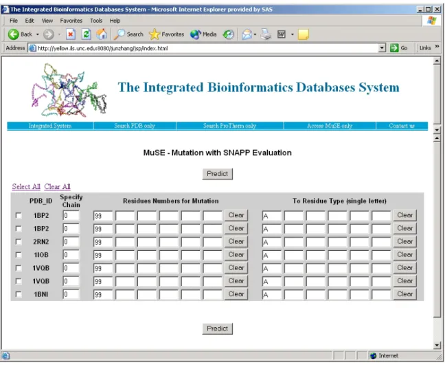445x365 pixels.
Task: Expand the Mail button dropdown arrow
Action: click(x=255, y=34)
